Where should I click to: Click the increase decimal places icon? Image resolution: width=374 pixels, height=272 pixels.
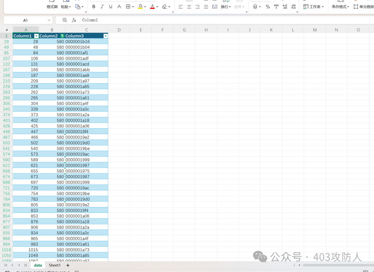(x=285, y=7)
